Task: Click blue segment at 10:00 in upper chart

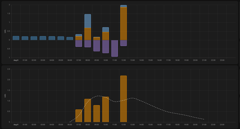Action: pyautogui.click(x=106, y=30)
